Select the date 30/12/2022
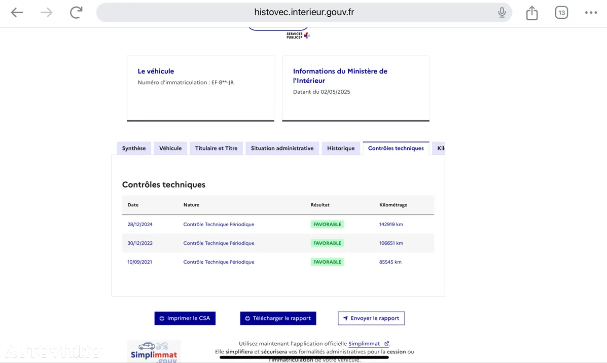The width and height of the screenshot is (607, 363). point(140,243)
